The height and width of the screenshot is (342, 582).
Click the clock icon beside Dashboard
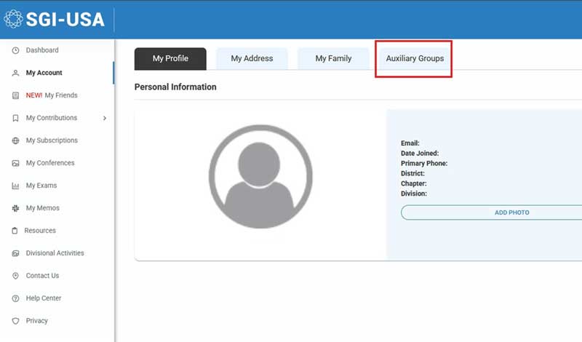pyautogui.click(x=15, y=50)
